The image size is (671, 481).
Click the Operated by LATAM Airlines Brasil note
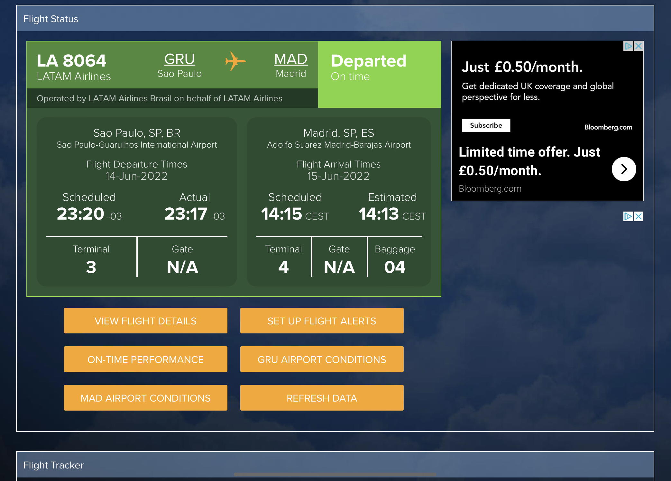pyautogui.click(x=160, y=98)
